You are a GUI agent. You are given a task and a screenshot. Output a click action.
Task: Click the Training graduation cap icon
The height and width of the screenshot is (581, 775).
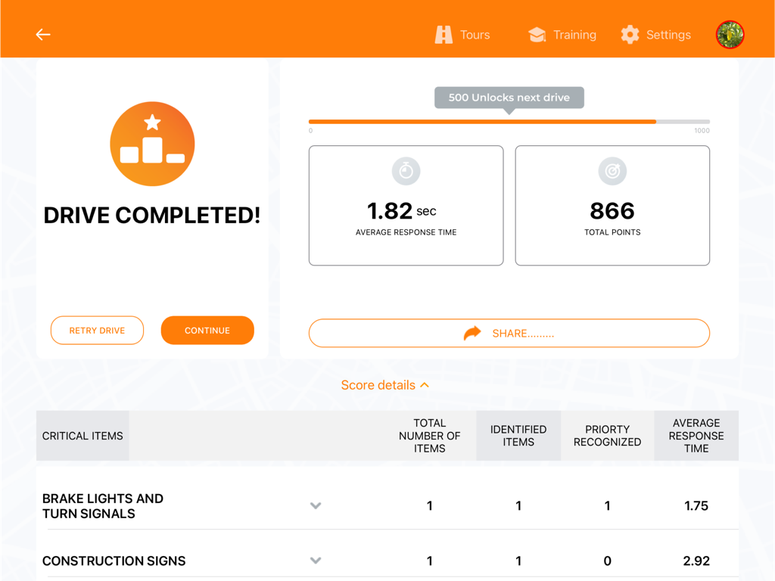(x=537, y=35)
